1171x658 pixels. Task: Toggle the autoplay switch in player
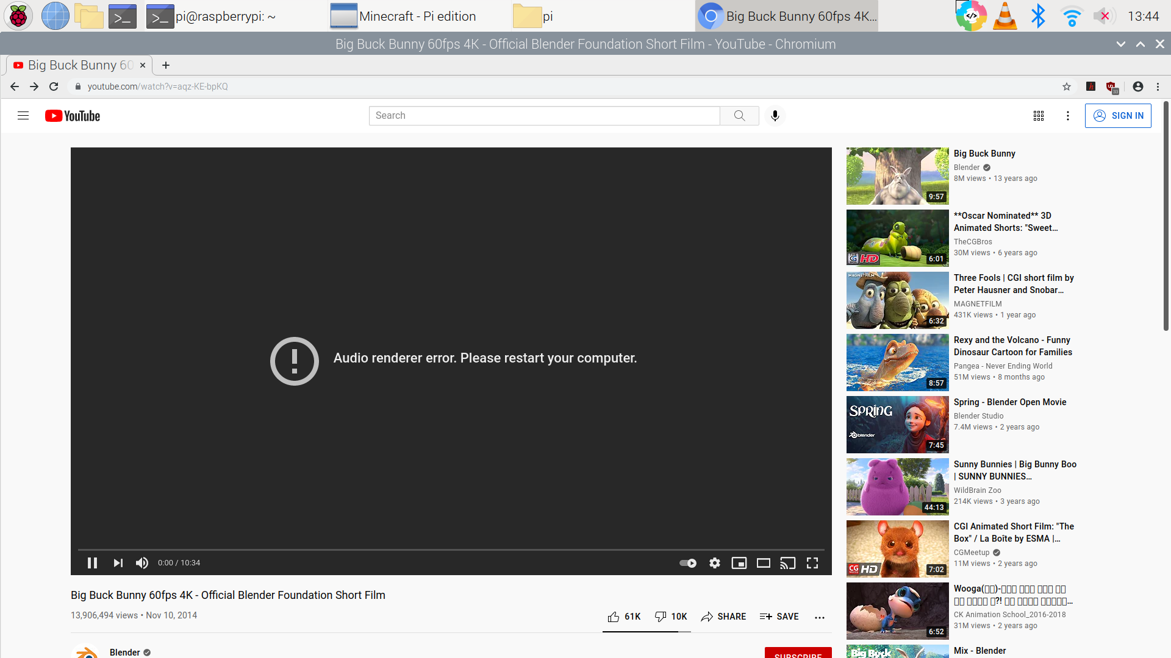tap(688, 563)
